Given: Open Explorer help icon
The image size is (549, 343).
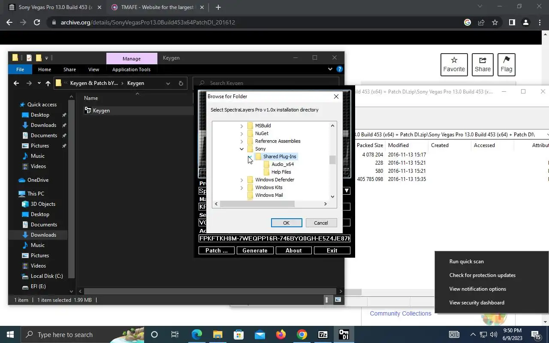Looking at the screenshot, I should point(340,69).
